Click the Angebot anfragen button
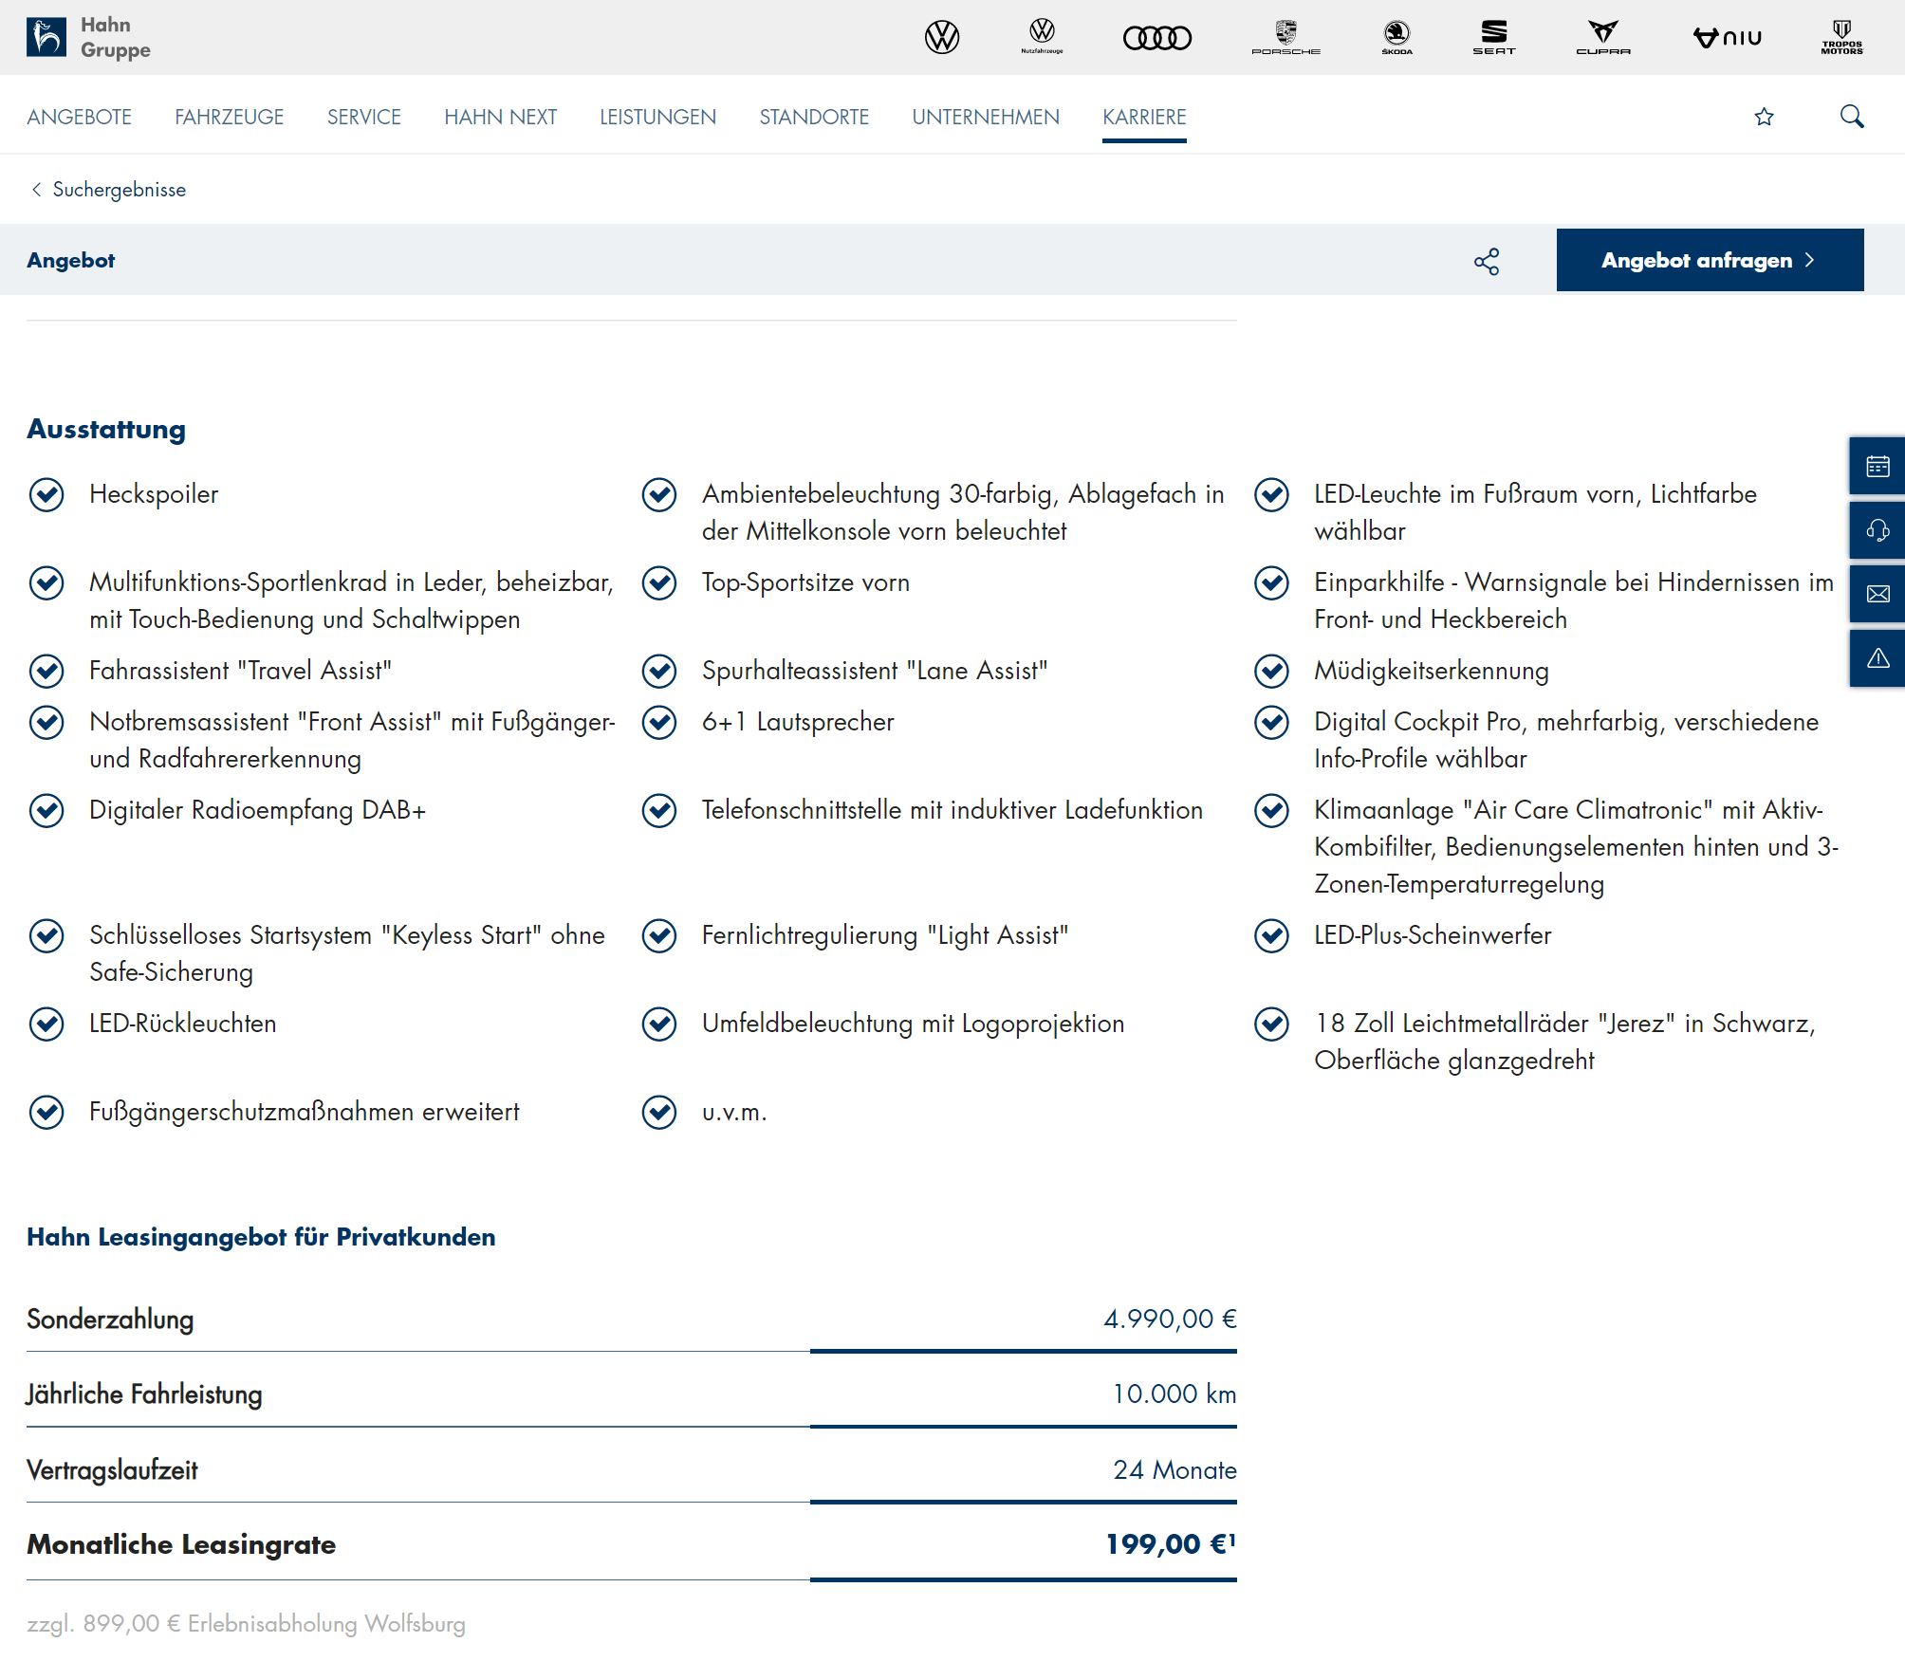This screenshot has width=1905, height=1661. click(1710, 260)
